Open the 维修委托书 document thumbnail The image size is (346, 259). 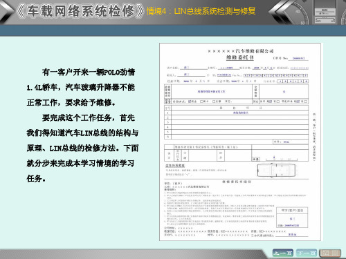point(240,142)
